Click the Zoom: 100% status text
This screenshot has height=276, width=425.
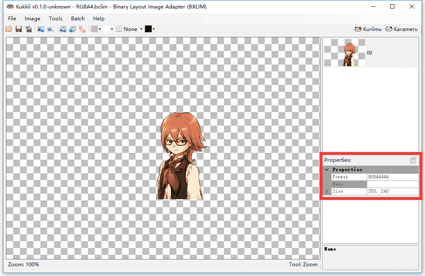point(23,265)
